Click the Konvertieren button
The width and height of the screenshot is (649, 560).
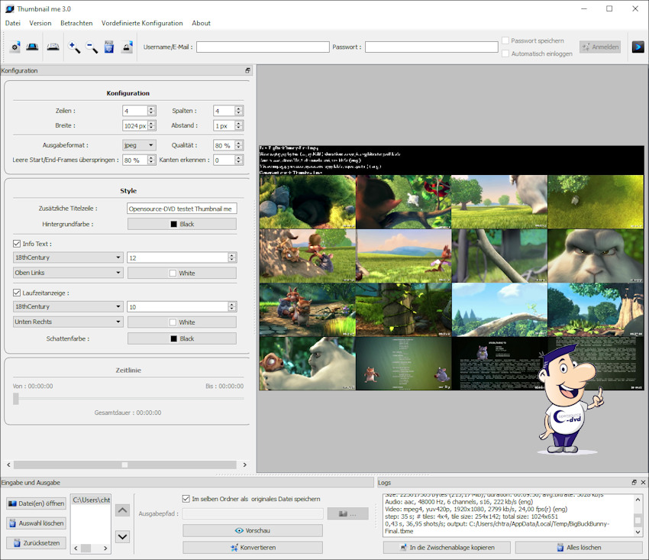[x=253, y=547]
